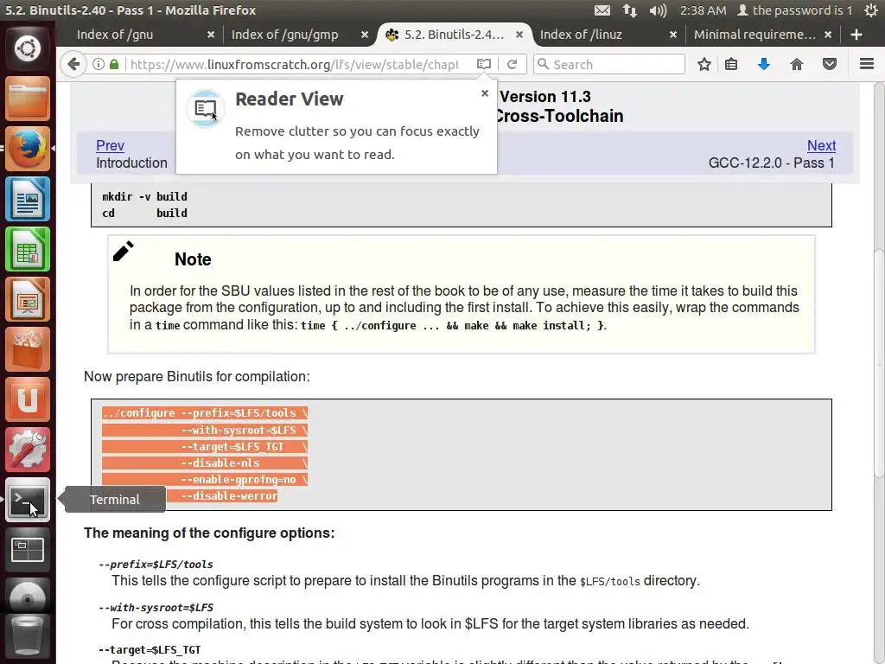Close the Index of /gnu/gmp tab

coord(365,35)
